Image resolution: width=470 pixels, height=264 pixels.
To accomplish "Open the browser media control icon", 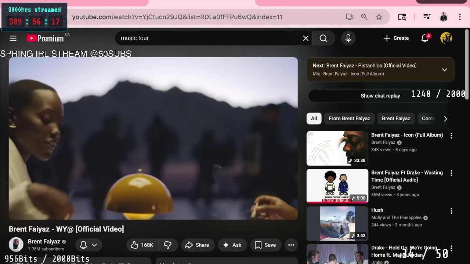I will click(x=427, y=17).
